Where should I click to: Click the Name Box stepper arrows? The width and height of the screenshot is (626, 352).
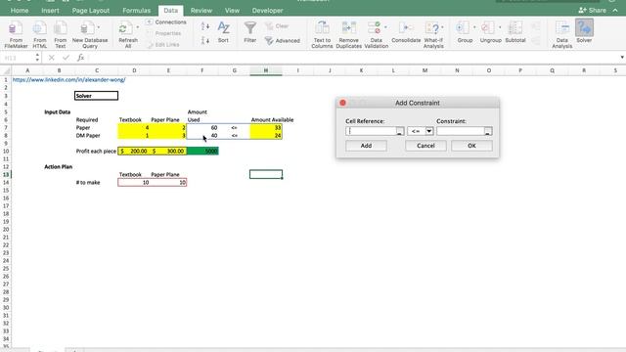37,58
